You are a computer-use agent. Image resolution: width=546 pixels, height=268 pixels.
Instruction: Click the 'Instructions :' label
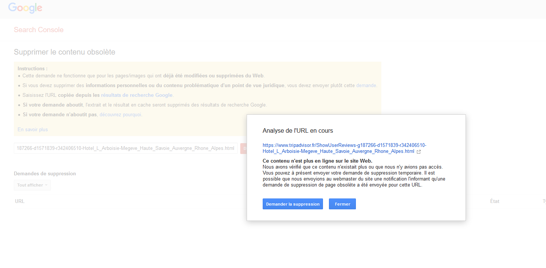[x=33, y=69]
